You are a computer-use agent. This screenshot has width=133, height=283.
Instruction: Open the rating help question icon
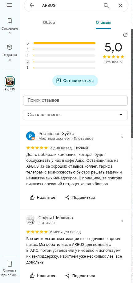point(125,35)
